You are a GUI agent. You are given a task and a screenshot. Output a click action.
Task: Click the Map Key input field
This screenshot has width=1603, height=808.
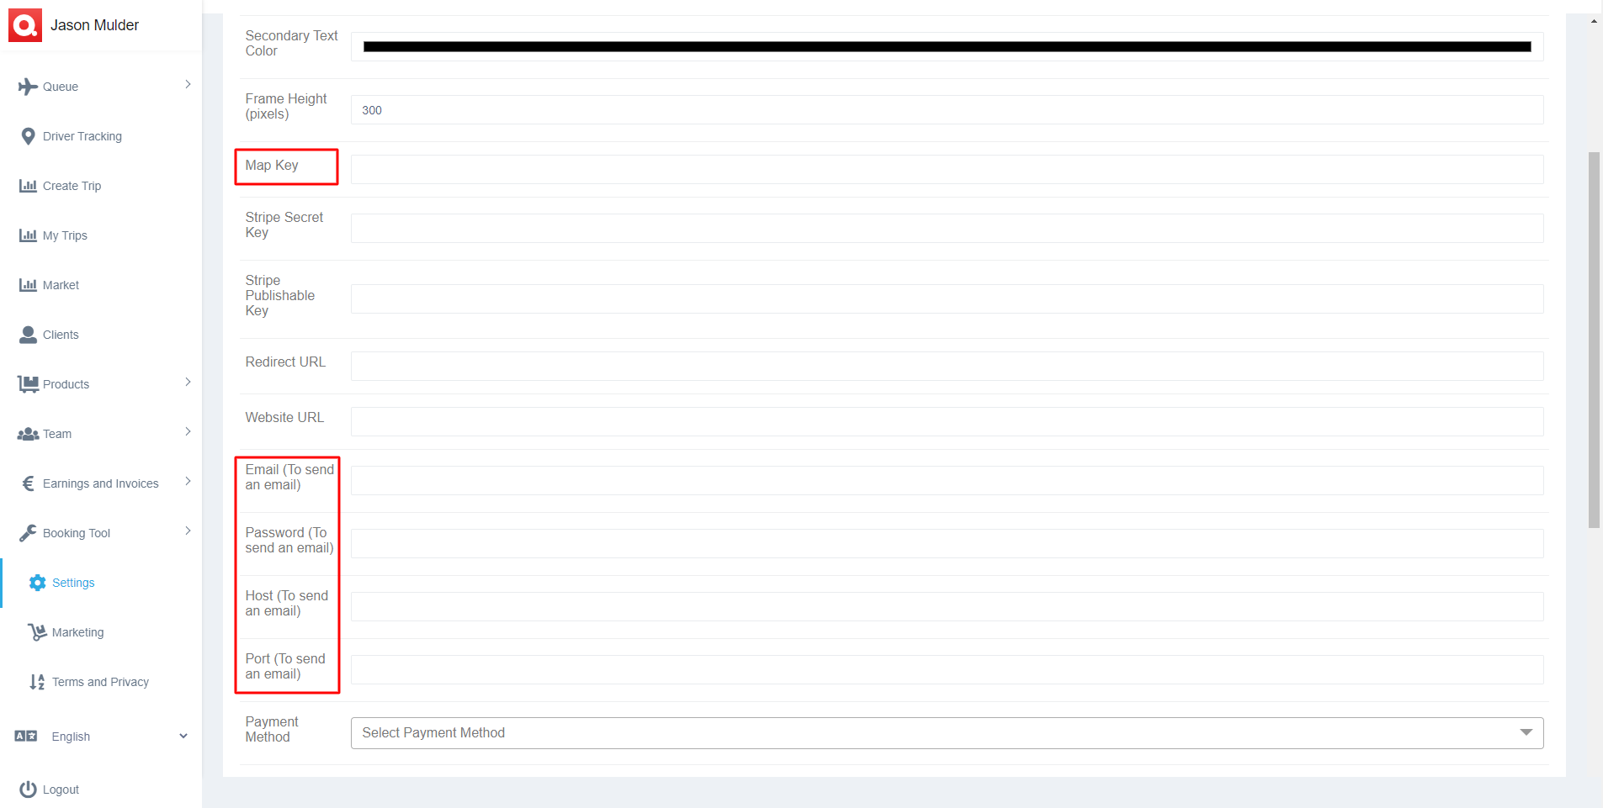pyautogui.click(x=947, y=169)
